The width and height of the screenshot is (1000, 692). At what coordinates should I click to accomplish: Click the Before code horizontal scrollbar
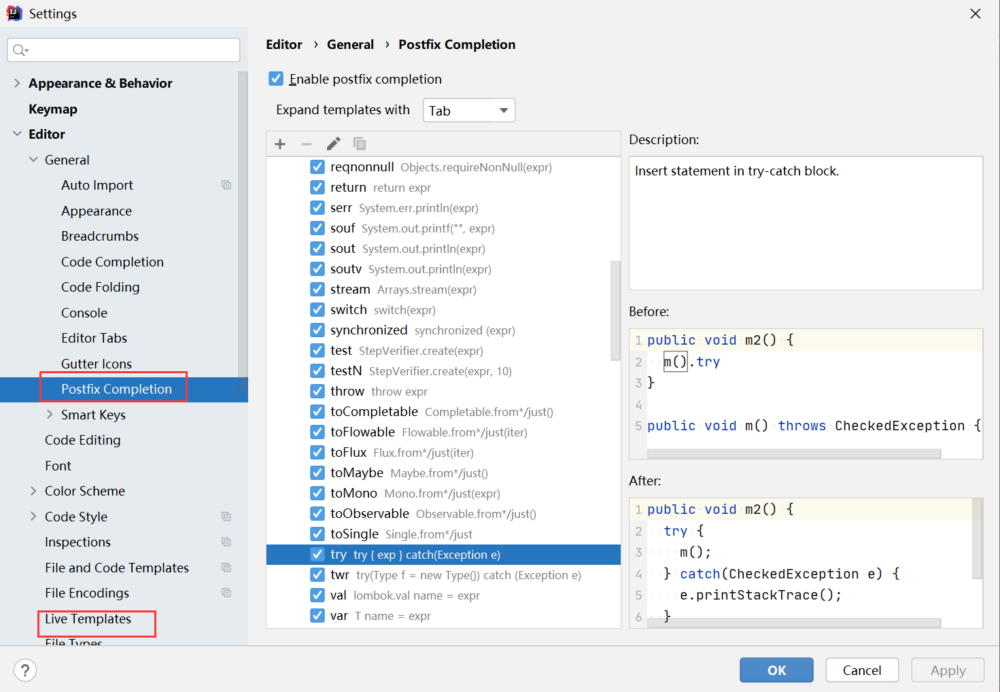(x=794, y=453)
